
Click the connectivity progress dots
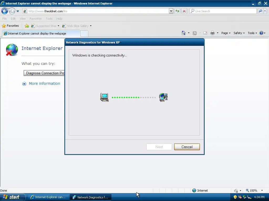134,97
